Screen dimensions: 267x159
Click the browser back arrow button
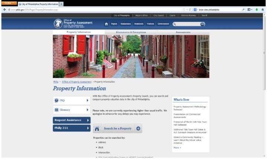(4, 10)
